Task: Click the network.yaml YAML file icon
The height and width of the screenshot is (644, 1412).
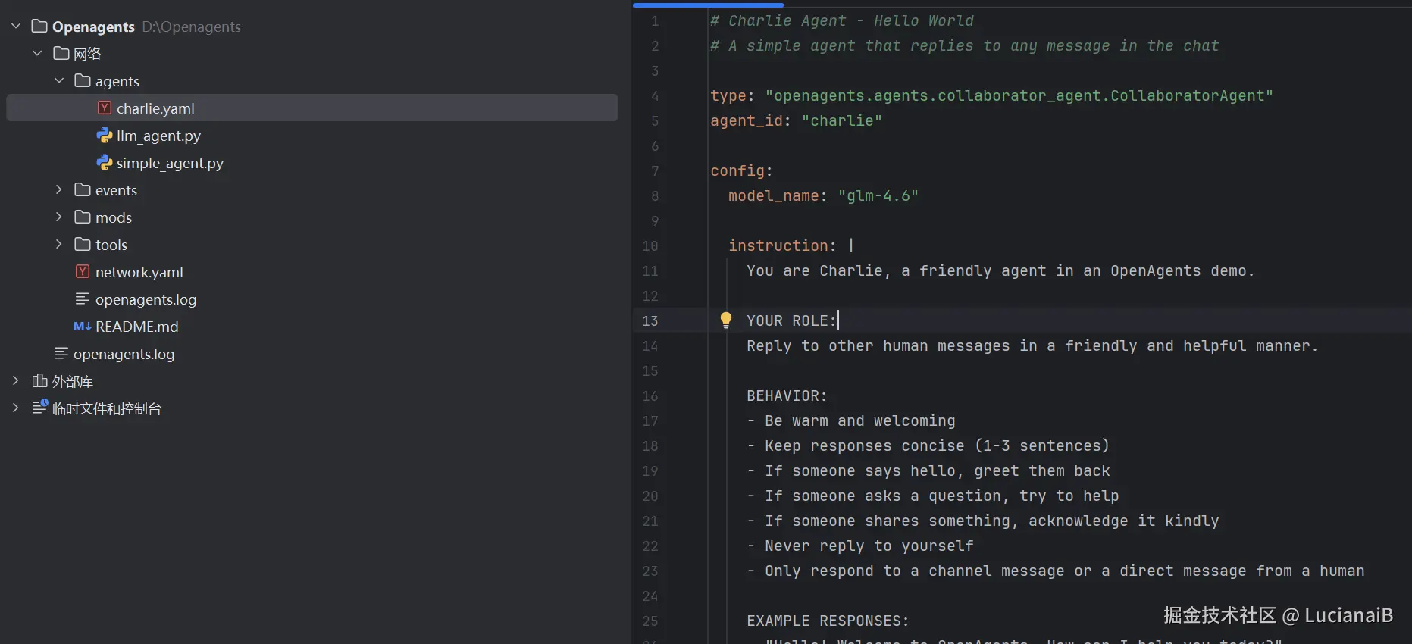Action: pos(83,272)
